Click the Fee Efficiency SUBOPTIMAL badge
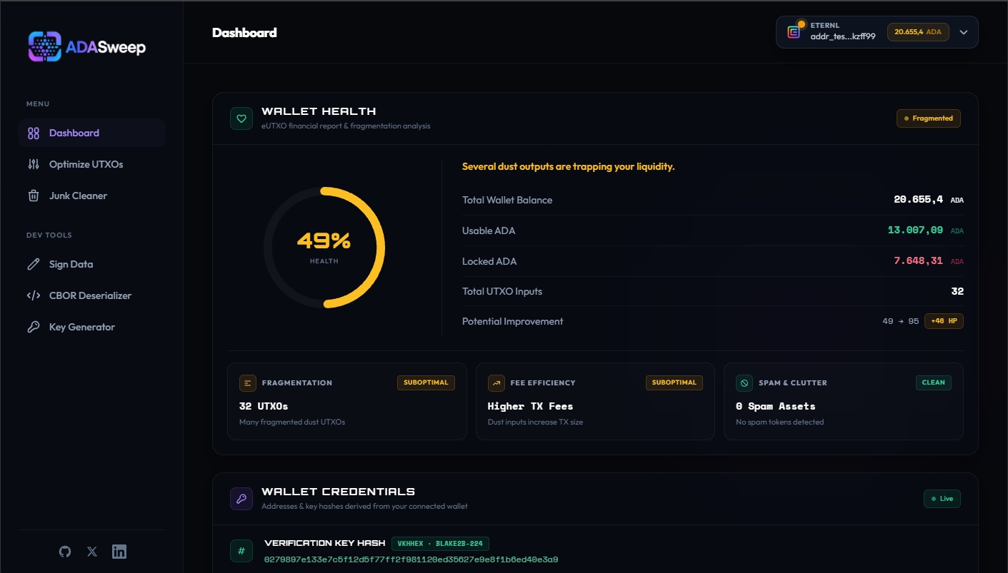This screenshot has height=573, width=1008. click(674, 382)
